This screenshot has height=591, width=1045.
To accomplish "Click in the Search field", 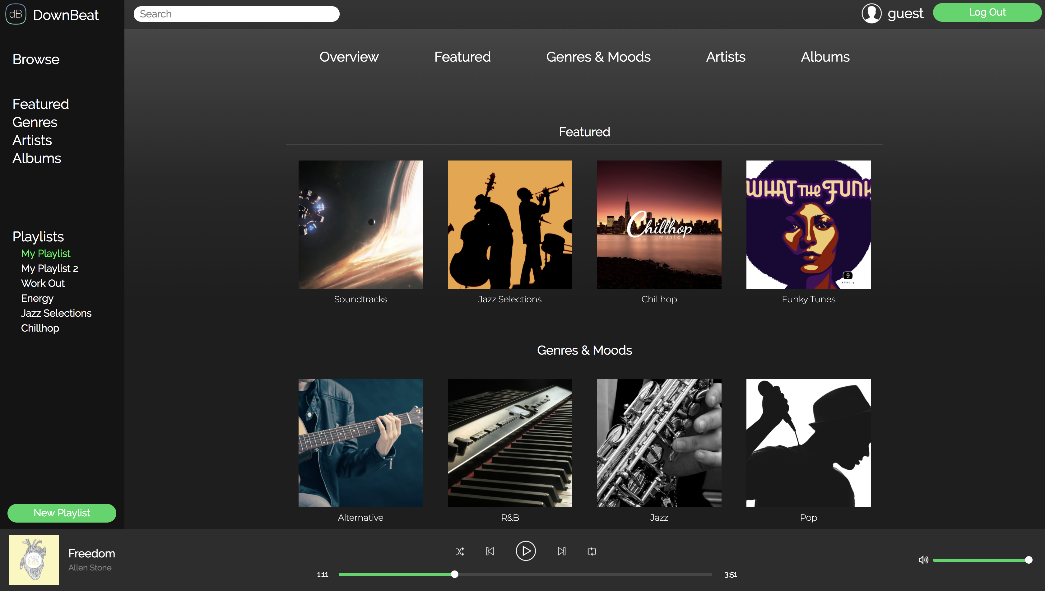I will click(237, 13).
